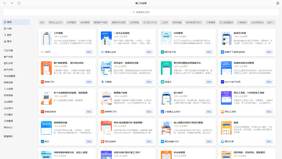Expand the 全部 tag list dropdown
282x159 pixels.
tap(271, 22)
